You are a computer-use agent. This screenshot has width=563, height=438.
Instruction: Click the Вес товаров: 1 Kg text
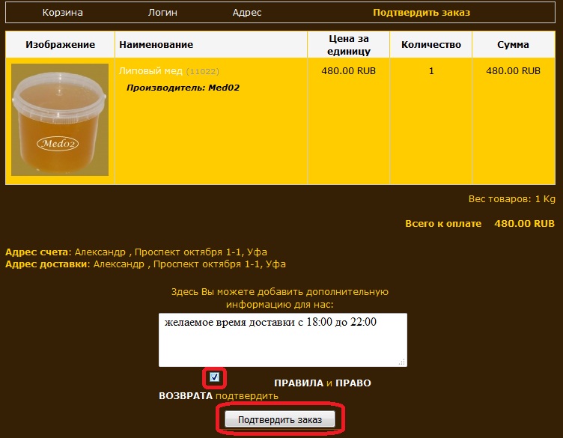(x=511, y=199)
